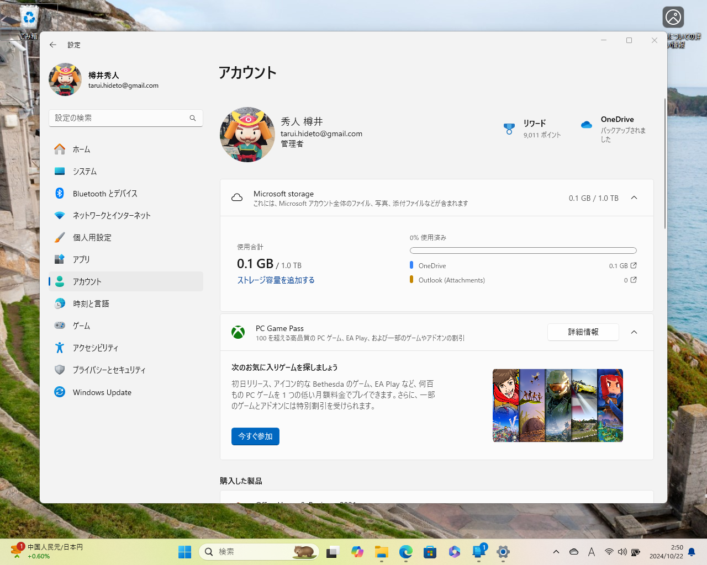The image size is (707, 565).
Task: Select アプリ in the sidebar
Action: click(x=126, y=259)
